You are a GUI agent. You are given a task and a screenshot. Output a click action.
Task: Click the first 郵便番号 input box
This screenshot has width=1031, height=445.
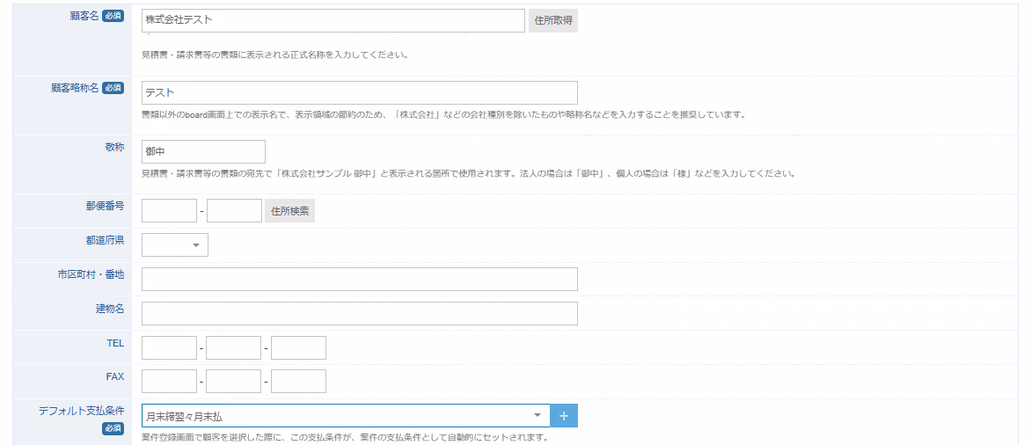[169, 211]
